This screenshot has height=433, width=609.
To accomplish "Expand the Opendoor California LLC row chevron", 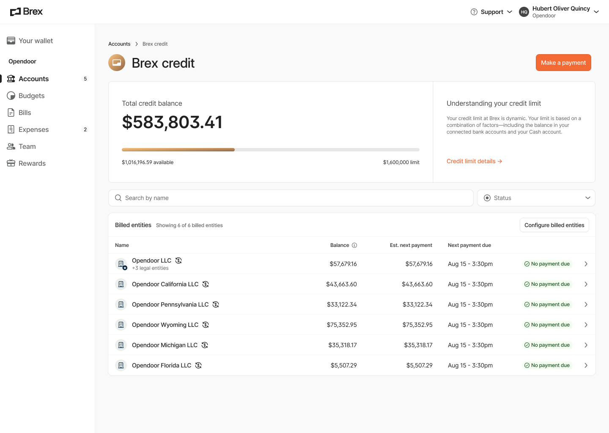I will [586, 284].
